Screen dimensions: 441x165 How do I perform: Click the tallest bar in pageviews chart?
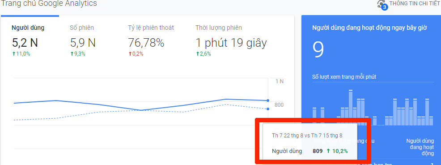click(351, 108)
